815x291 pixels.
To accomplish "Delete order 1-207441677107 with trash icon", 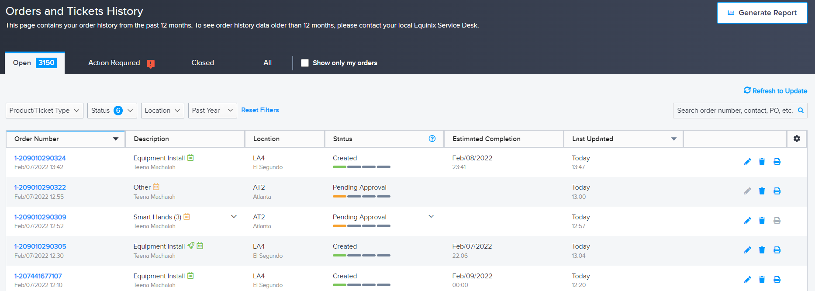I will [x=762, y=280].
